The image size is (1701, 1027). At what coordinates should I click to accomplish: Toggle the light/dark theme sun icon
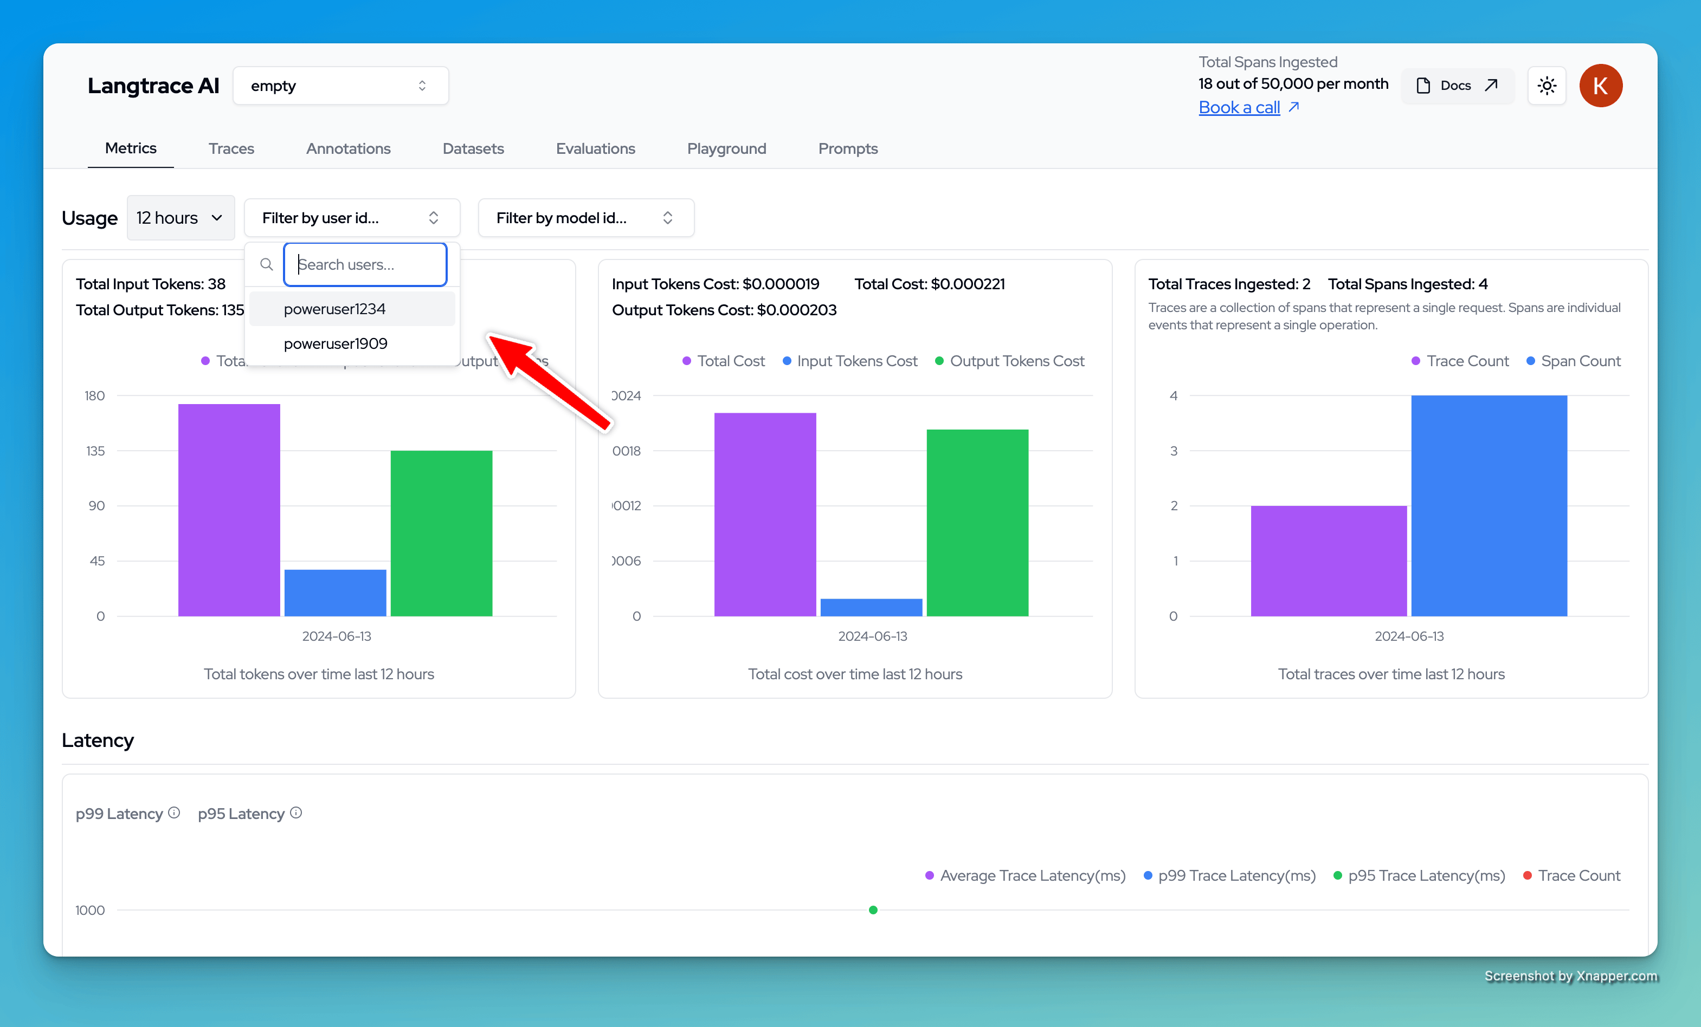pyautogui.click(x=1547, y=86)
